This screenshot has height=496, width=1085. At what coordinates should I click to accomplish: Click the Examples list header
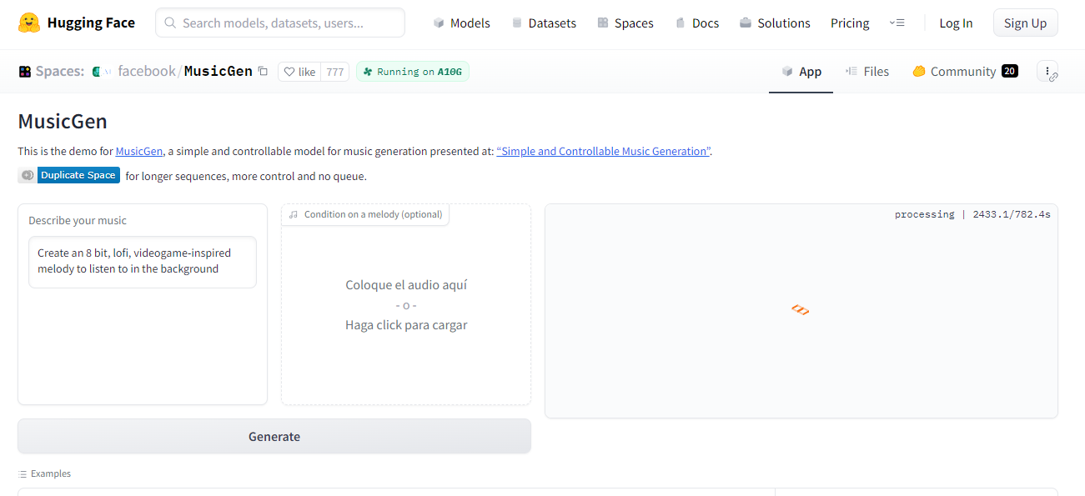pos(44,473)
